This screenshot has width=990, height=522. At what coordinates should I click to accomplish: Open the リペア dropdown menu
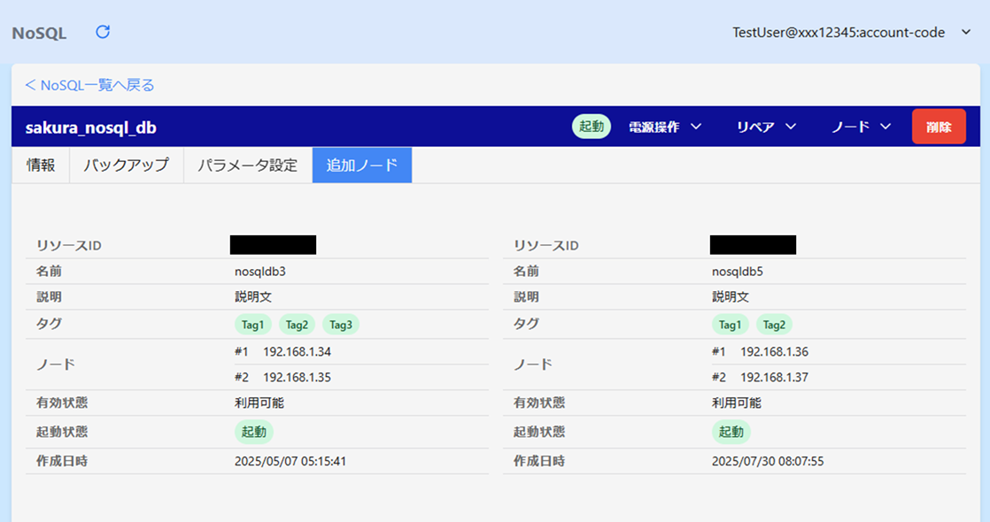point(766,127)
